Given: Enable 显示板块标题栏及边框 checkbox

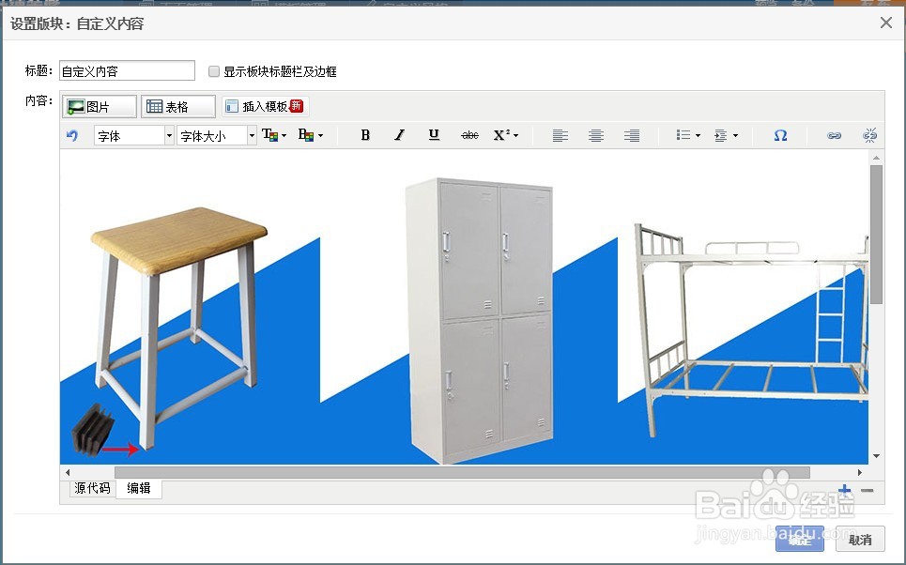Looking at the screenshot, I should tap(214, 71).
